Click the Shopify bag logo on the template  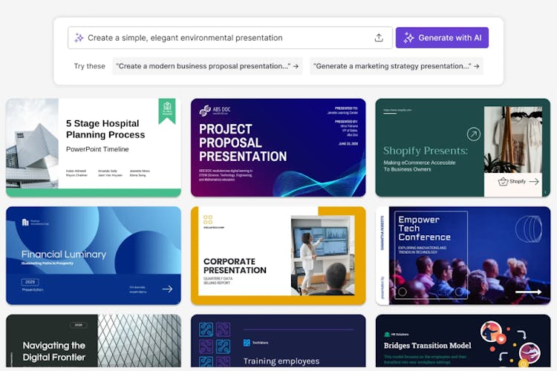tap(503, 181)
